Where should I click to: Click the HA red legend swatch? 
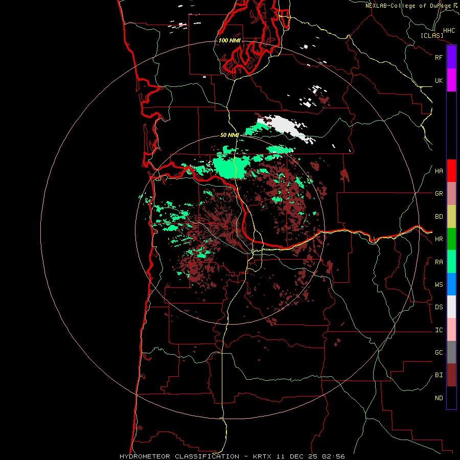tap(451, 171)
